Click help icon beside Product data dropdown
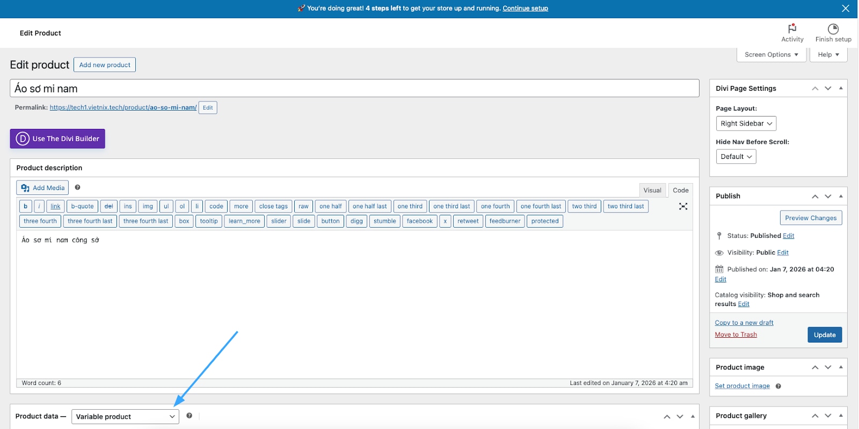859x429 pixels. pos(189,416)
